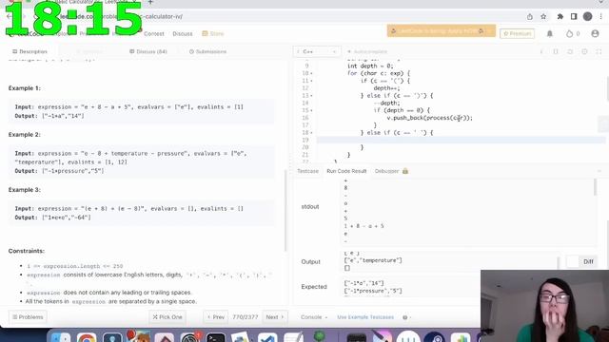This screenshot has width=609, height=342.
Task: Open Chrome tab search chevron
Action: click(x=600, y=2)
